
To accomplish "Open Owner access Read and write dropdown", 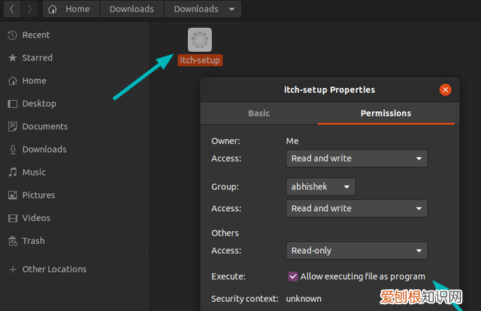I will pyautogui.click(x=357, y=159).
